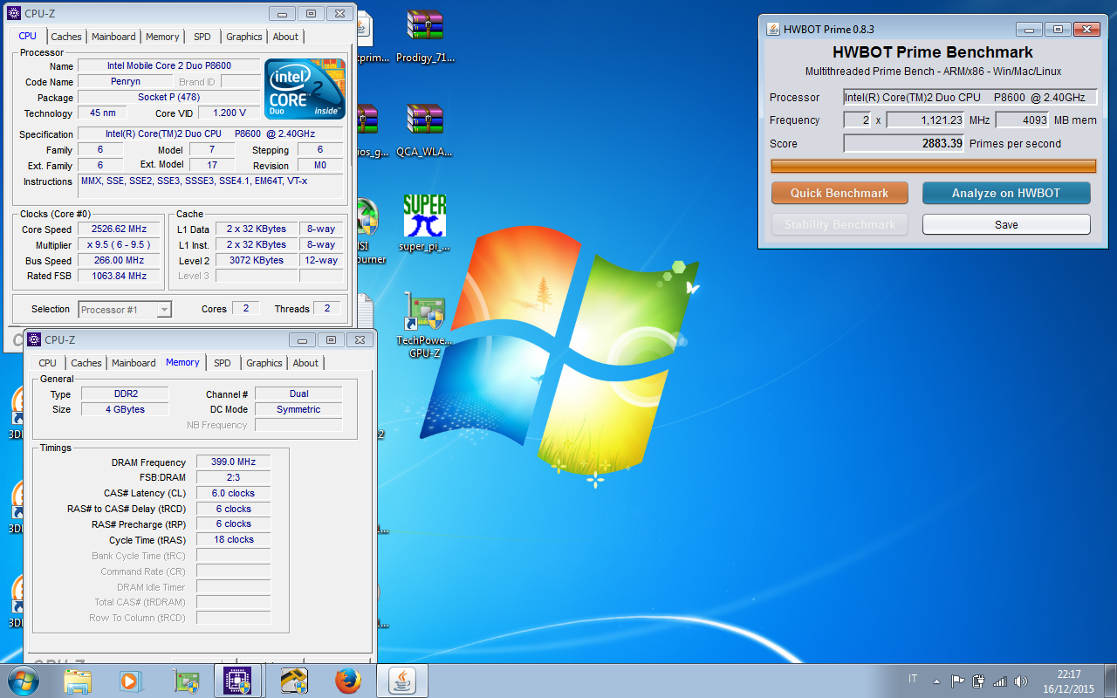Click the 3072 KBytes Level 2 cache value
This screenshot has height=698, width=1117.
[256, 260]
